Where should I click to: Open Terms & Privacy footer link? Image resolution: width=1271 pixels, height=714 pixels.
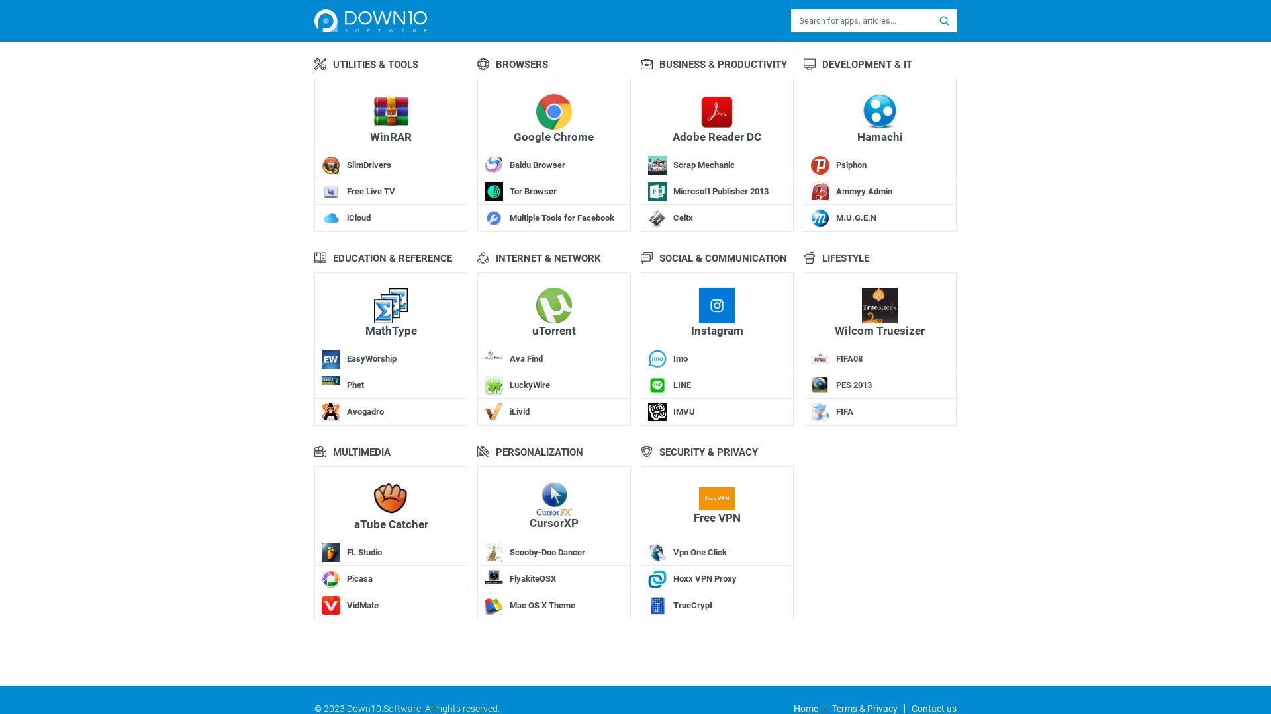point(865,709)
